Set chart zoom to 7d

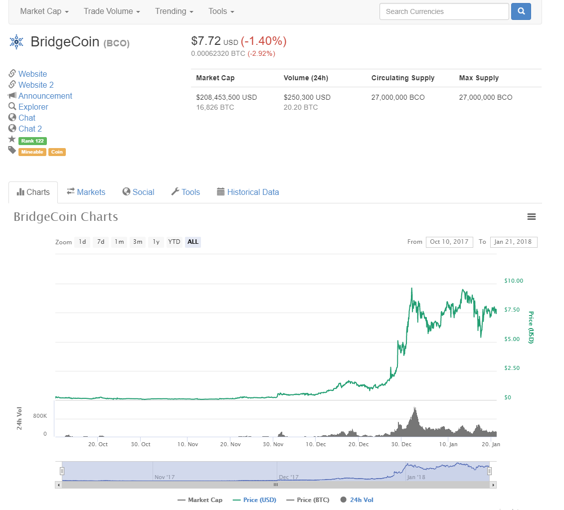point(101,242)
